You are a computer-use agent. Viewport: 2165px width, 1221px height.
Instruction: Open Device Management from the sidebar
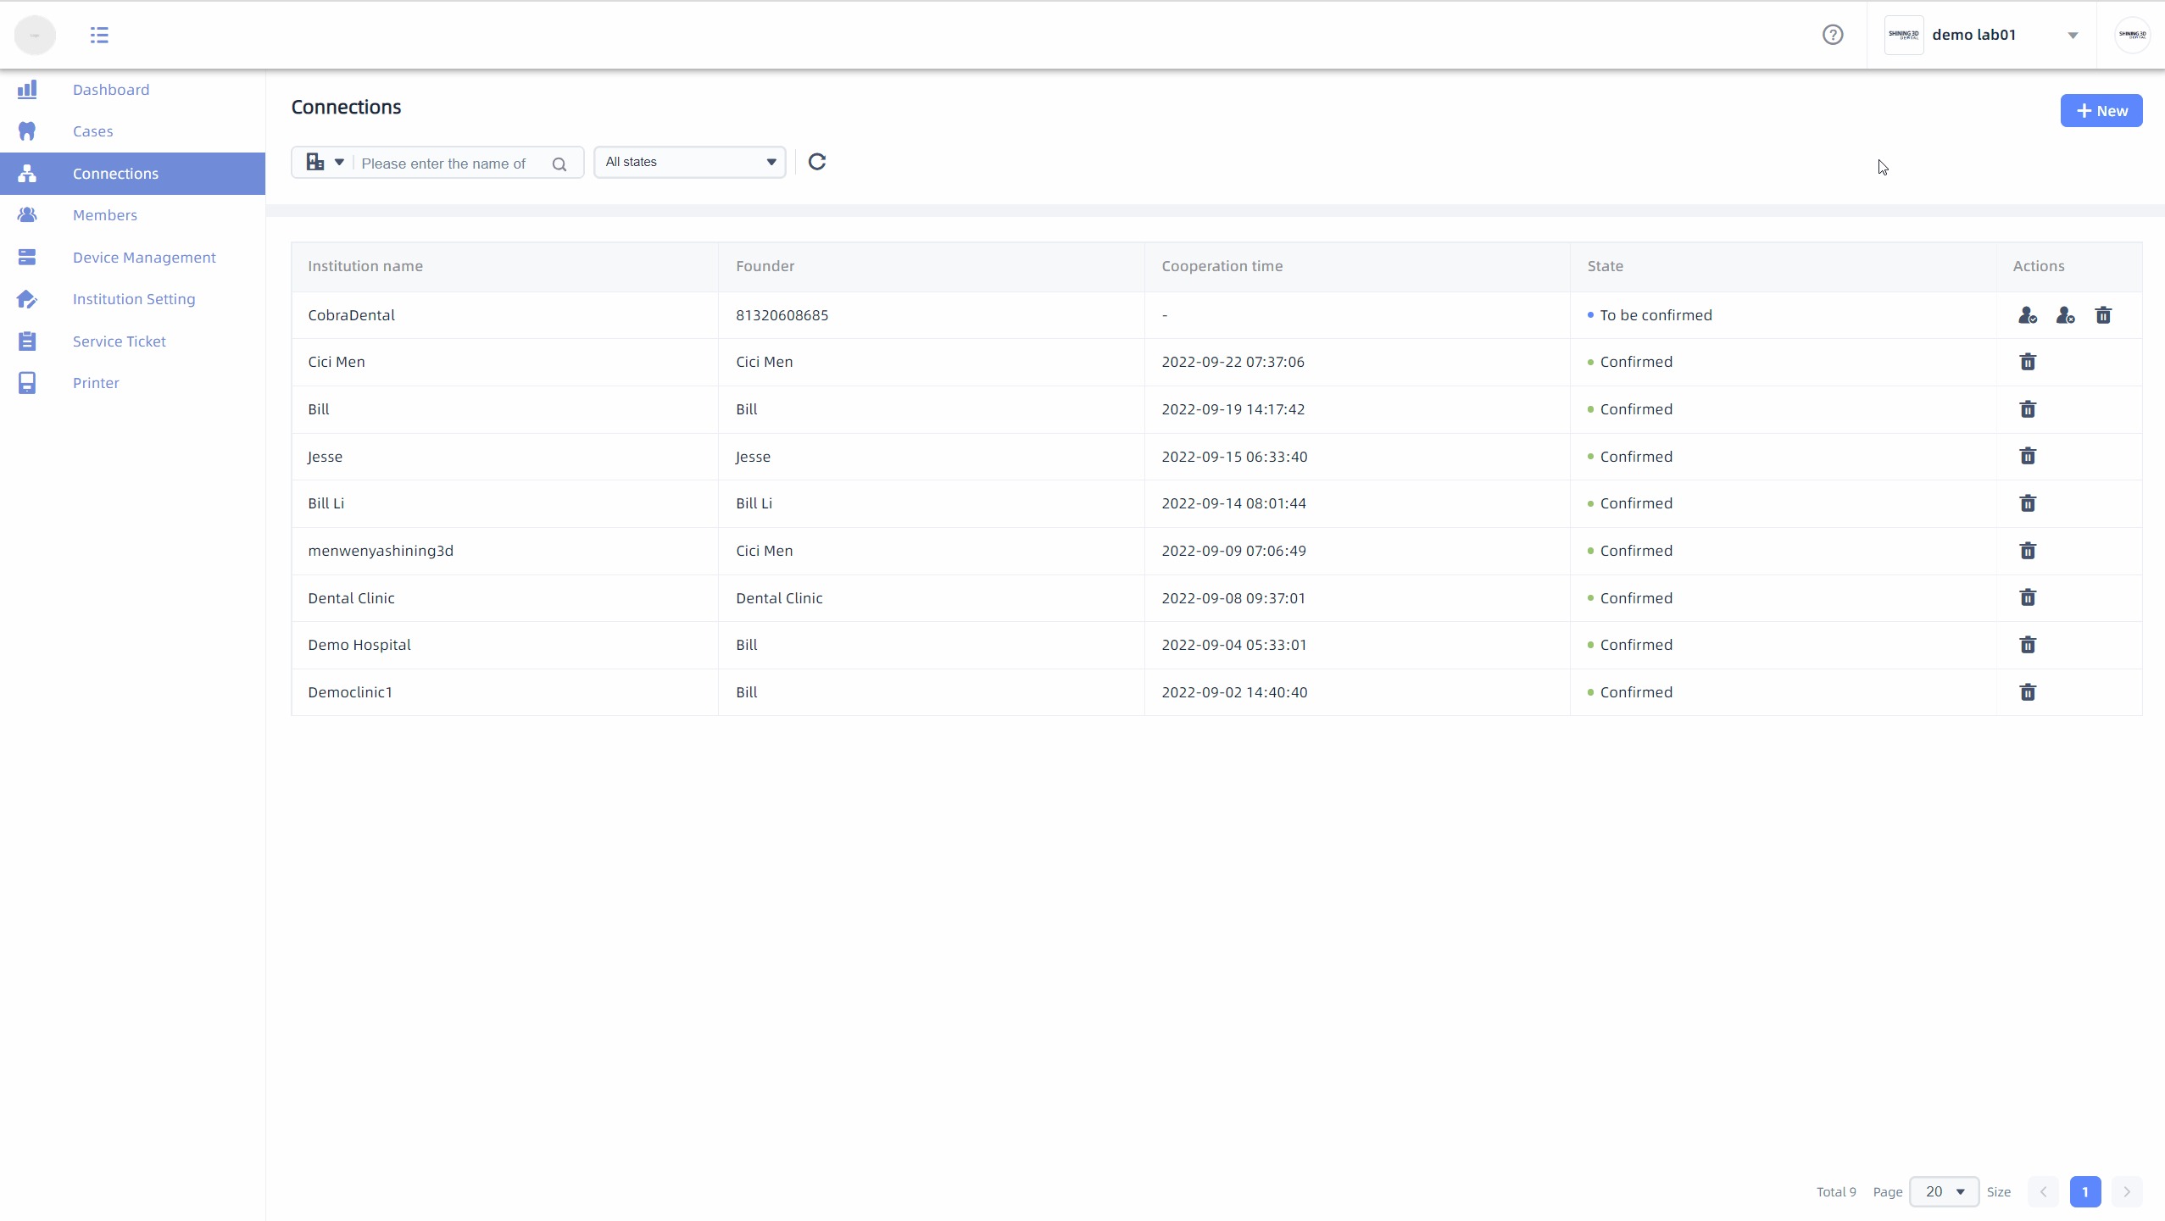coord(144,258)
